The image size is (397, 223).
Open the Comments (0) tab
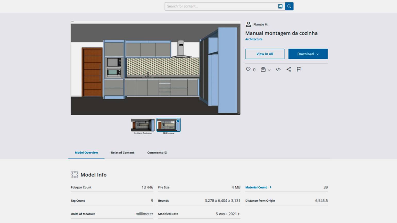(157, 153)
